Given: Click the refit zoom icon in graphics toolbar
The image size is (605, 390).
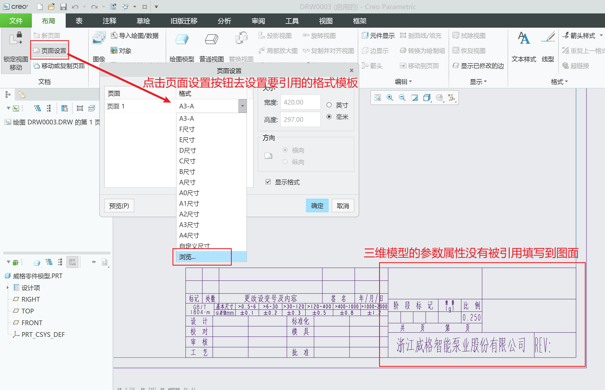Looking at the screenshot, I should 378,98.
